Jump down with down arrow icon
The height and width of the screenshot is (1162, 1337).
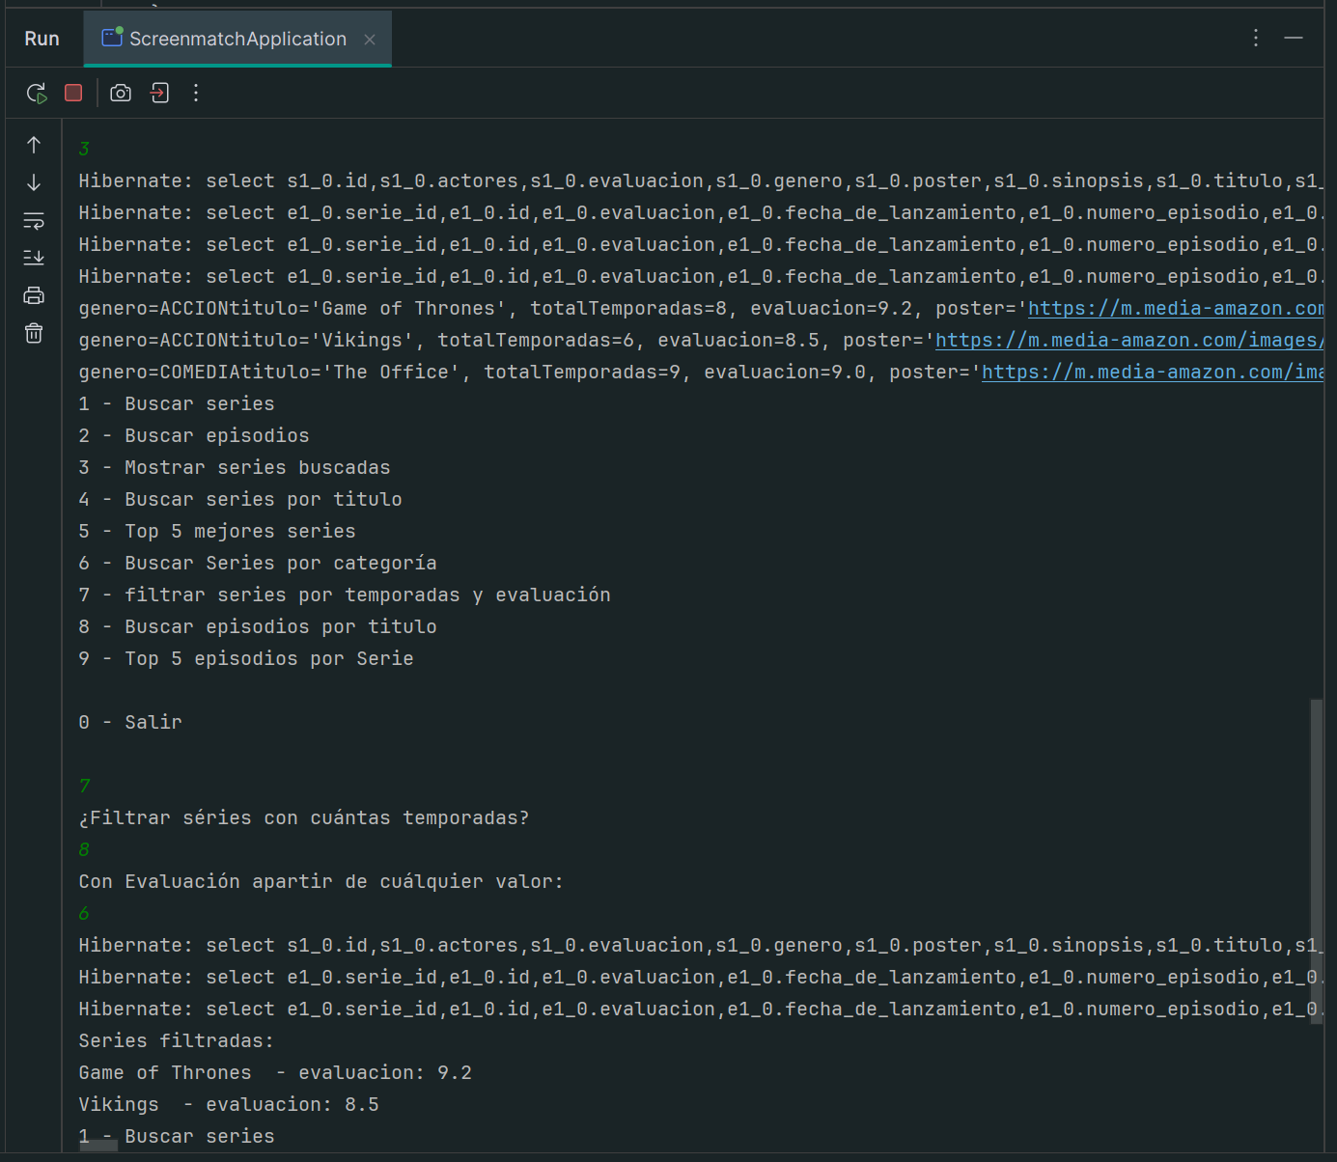(34, 182)
